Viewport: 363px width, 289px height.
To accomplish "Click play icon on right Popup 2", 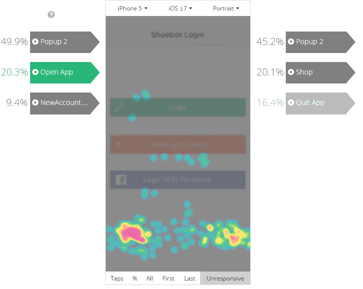I will click(291, 42).
